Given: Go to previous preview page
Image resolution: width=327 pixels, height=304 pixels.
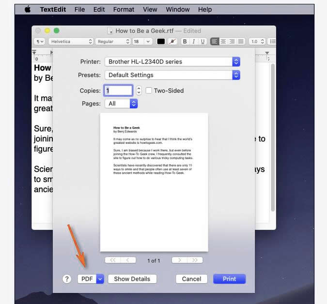Looking at the screenshot, I should coord(128,260).
